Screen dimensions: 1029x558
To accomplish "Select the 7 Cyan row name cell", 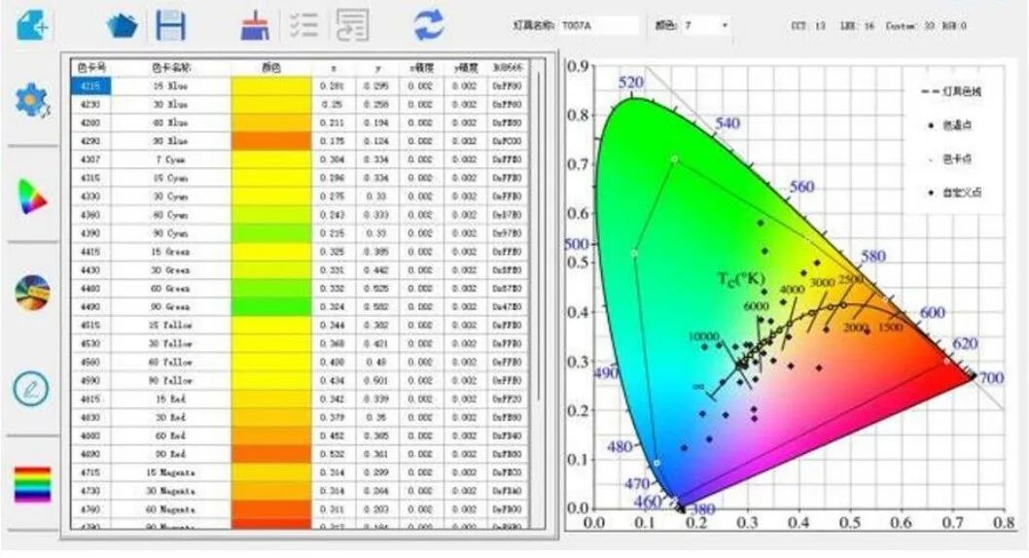I will coord(171,160).
